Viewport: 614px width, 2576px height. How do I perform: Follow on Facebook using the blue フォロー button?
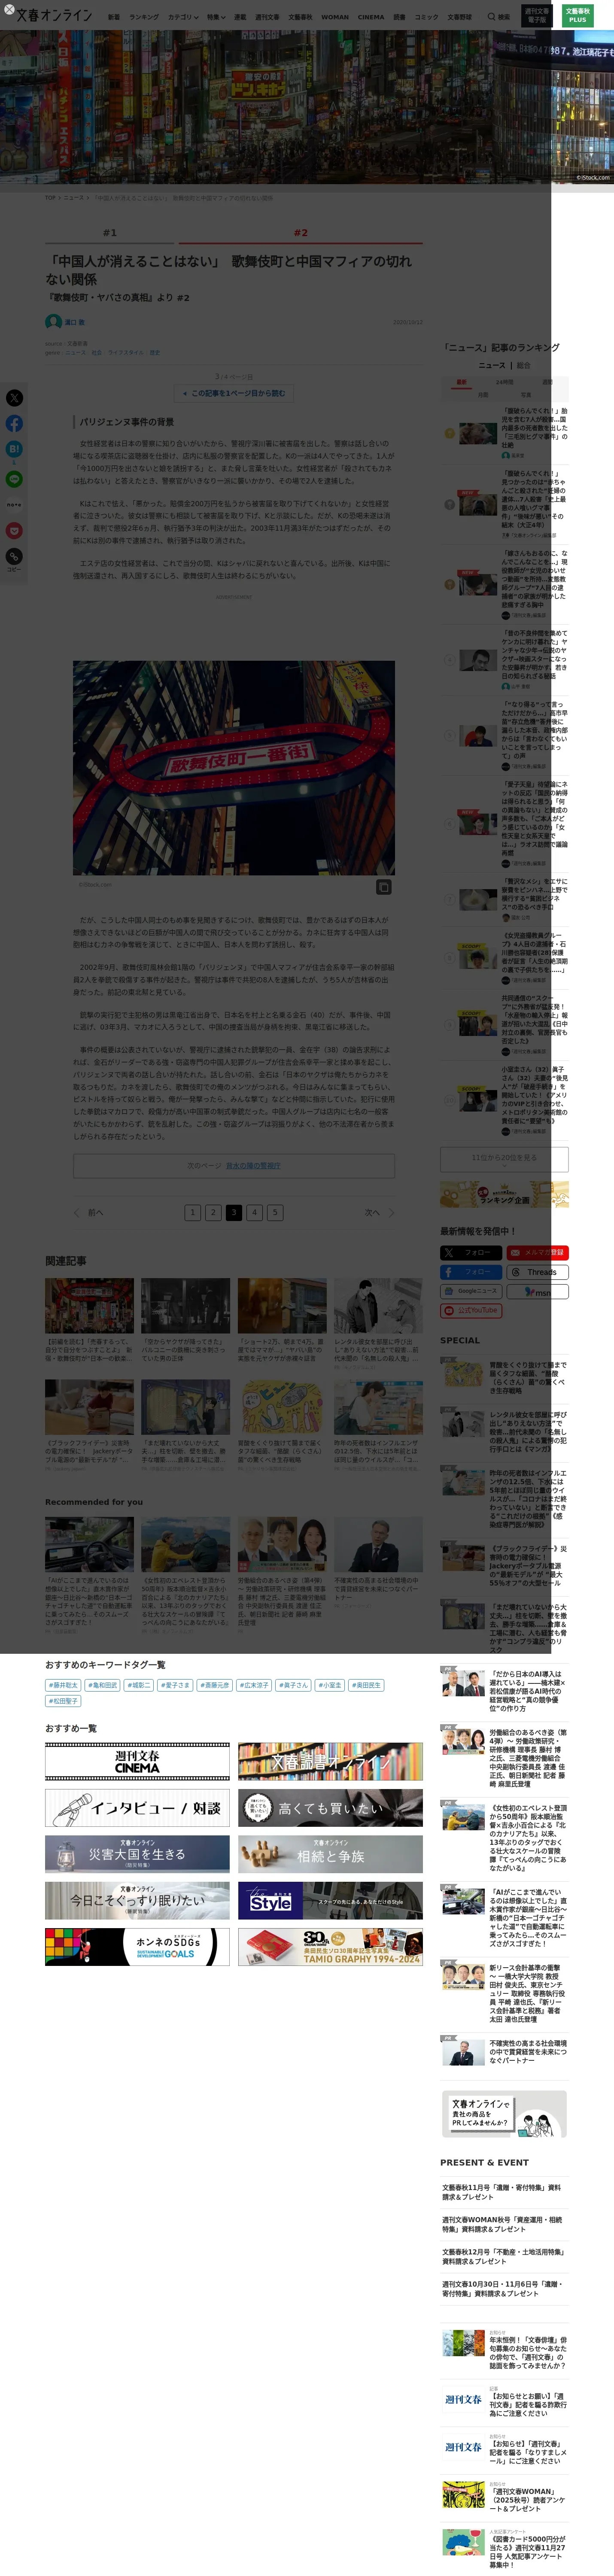471,1272
